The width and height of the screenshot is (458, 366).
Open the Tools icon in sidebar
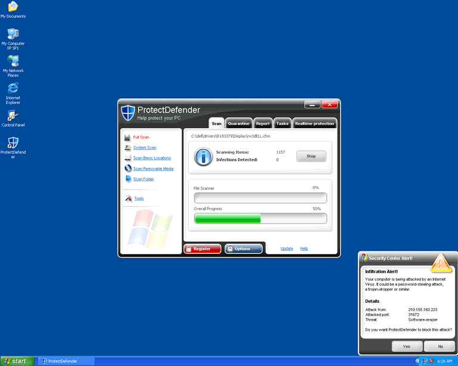[x=128, y=198]
